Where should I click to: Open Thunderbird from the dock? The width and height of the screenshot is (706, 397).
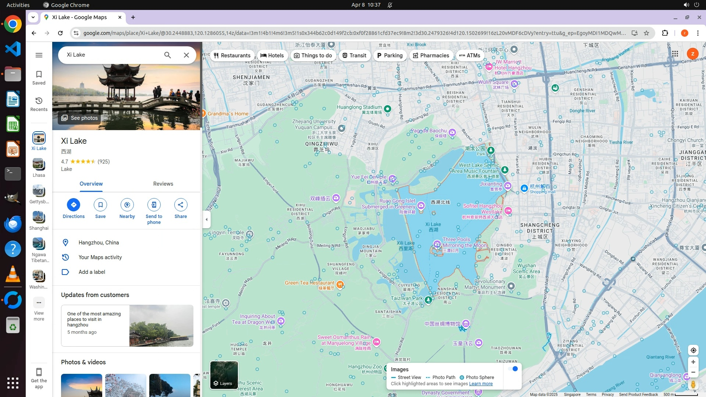[x=13, y=224]
